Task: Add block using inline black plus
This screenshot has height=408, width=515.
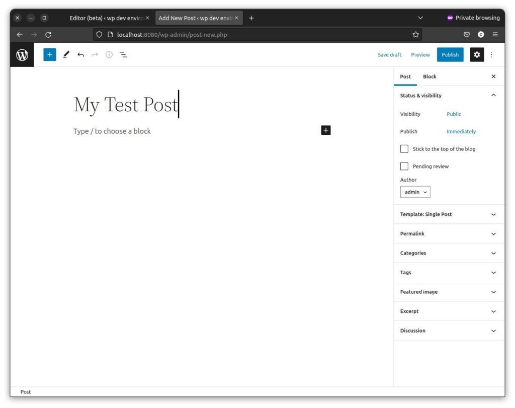Action: pos(325,130)
